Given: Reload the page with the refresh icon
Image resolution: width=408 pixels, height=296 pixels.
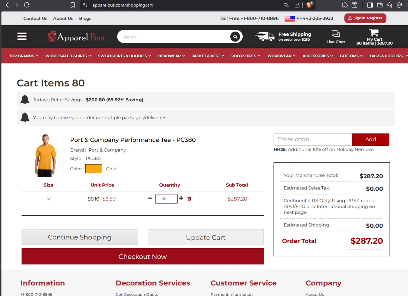Looking at the screenshot, I should [x=27, y=5].
